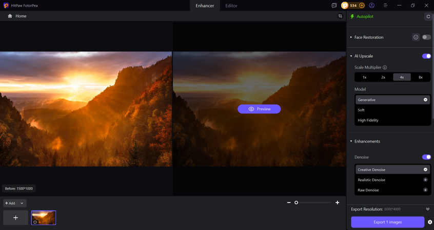Viewport: 434px width, 230px height.
Task: Select the sunset image thumbnail
Action: [x=44, y=218]
